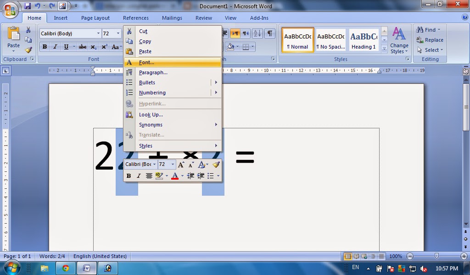Open File Explorer from the taskbar
Screen dimensions: 470x275
(x=45, y=268)
